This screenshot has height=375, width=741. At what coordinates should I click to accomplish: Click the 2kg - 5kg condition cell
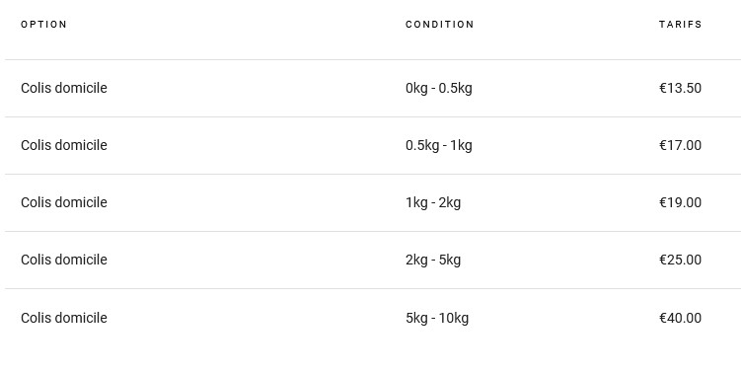tap(433, 261)
